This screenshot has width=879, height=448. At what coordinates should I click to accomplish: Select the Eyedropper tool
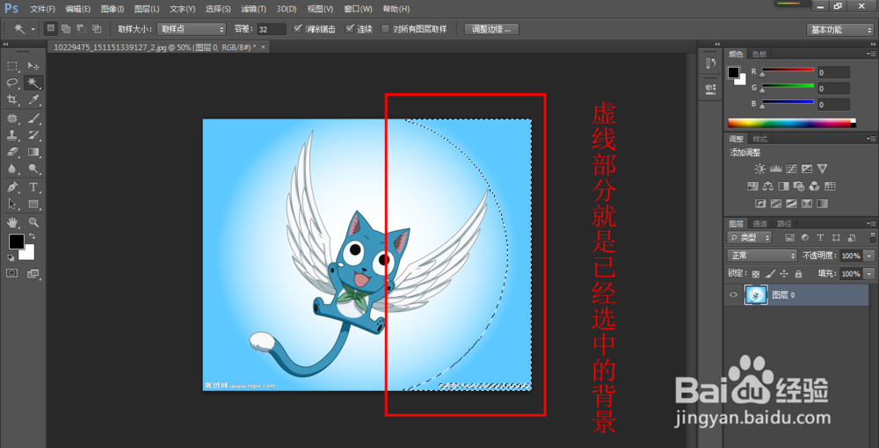(33, 99)
